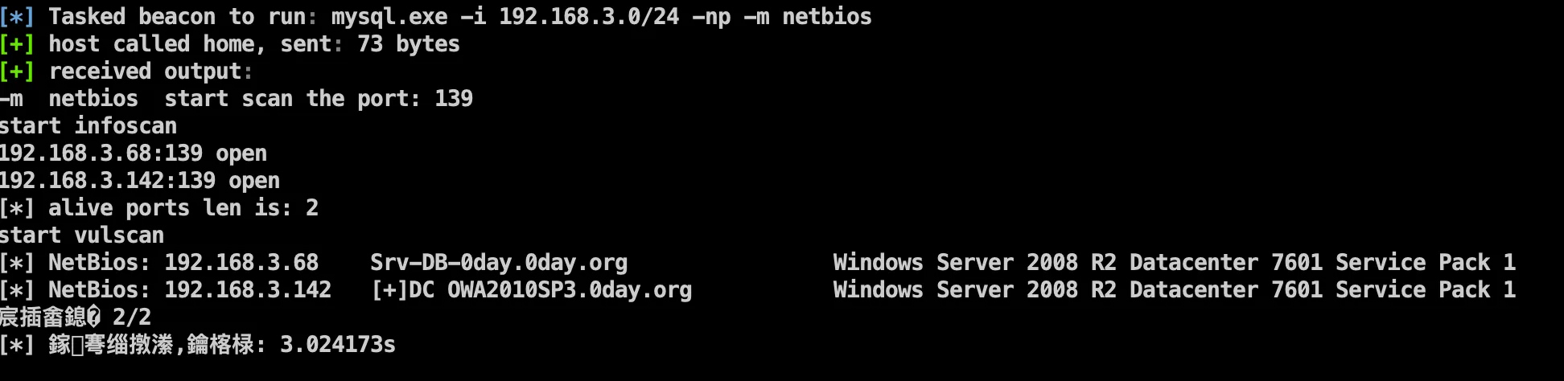
Task: Click the 192.168.3.142:139 open result
Action: tap(139, 181)
